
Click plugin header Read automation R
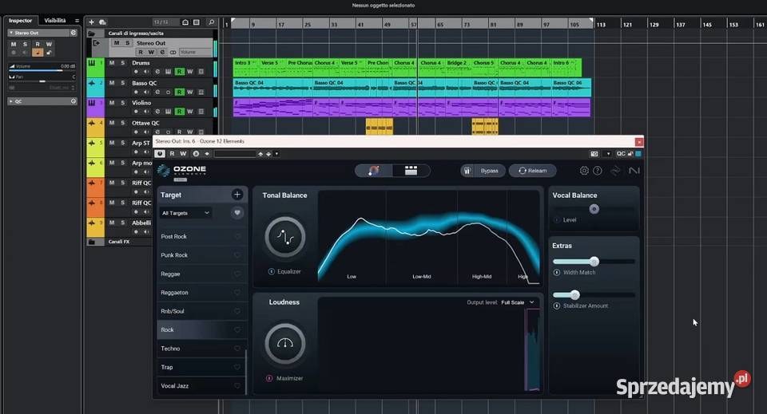[173, 154]
